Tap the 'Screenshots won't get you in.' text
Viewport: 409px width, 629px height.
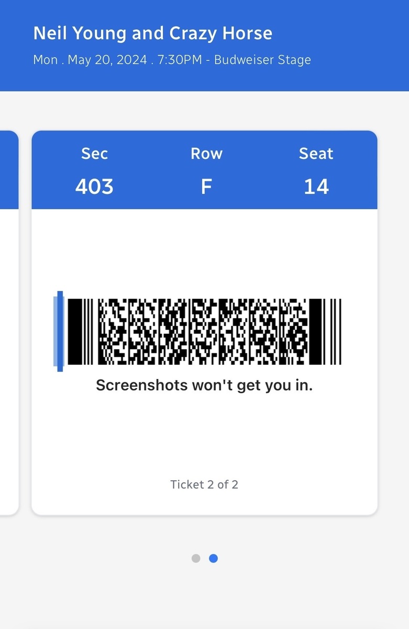pos(204,385)
